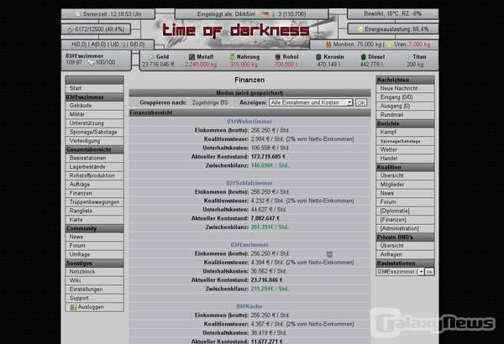Screen dimensions: 504x344
Task: Click the Munition ammo icon
Action: 328,44
